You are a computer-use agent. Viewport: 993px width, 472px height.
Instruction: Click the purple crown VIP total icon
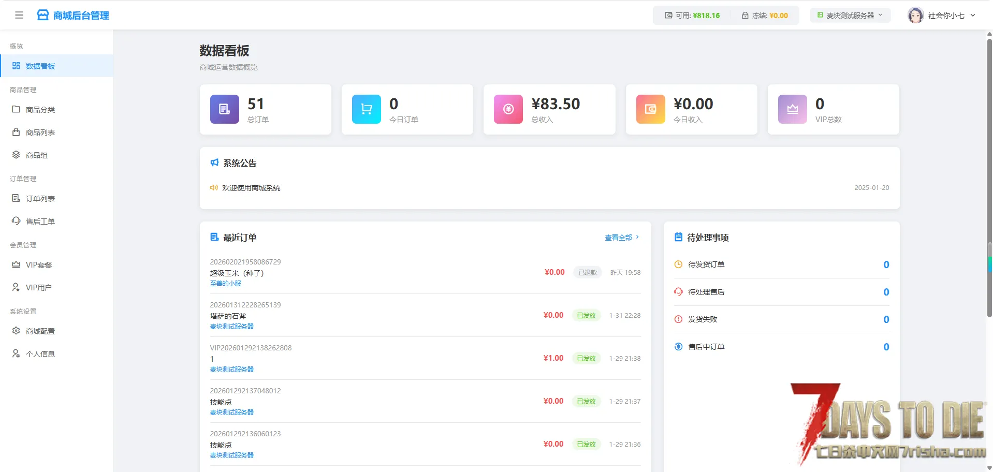792,109
